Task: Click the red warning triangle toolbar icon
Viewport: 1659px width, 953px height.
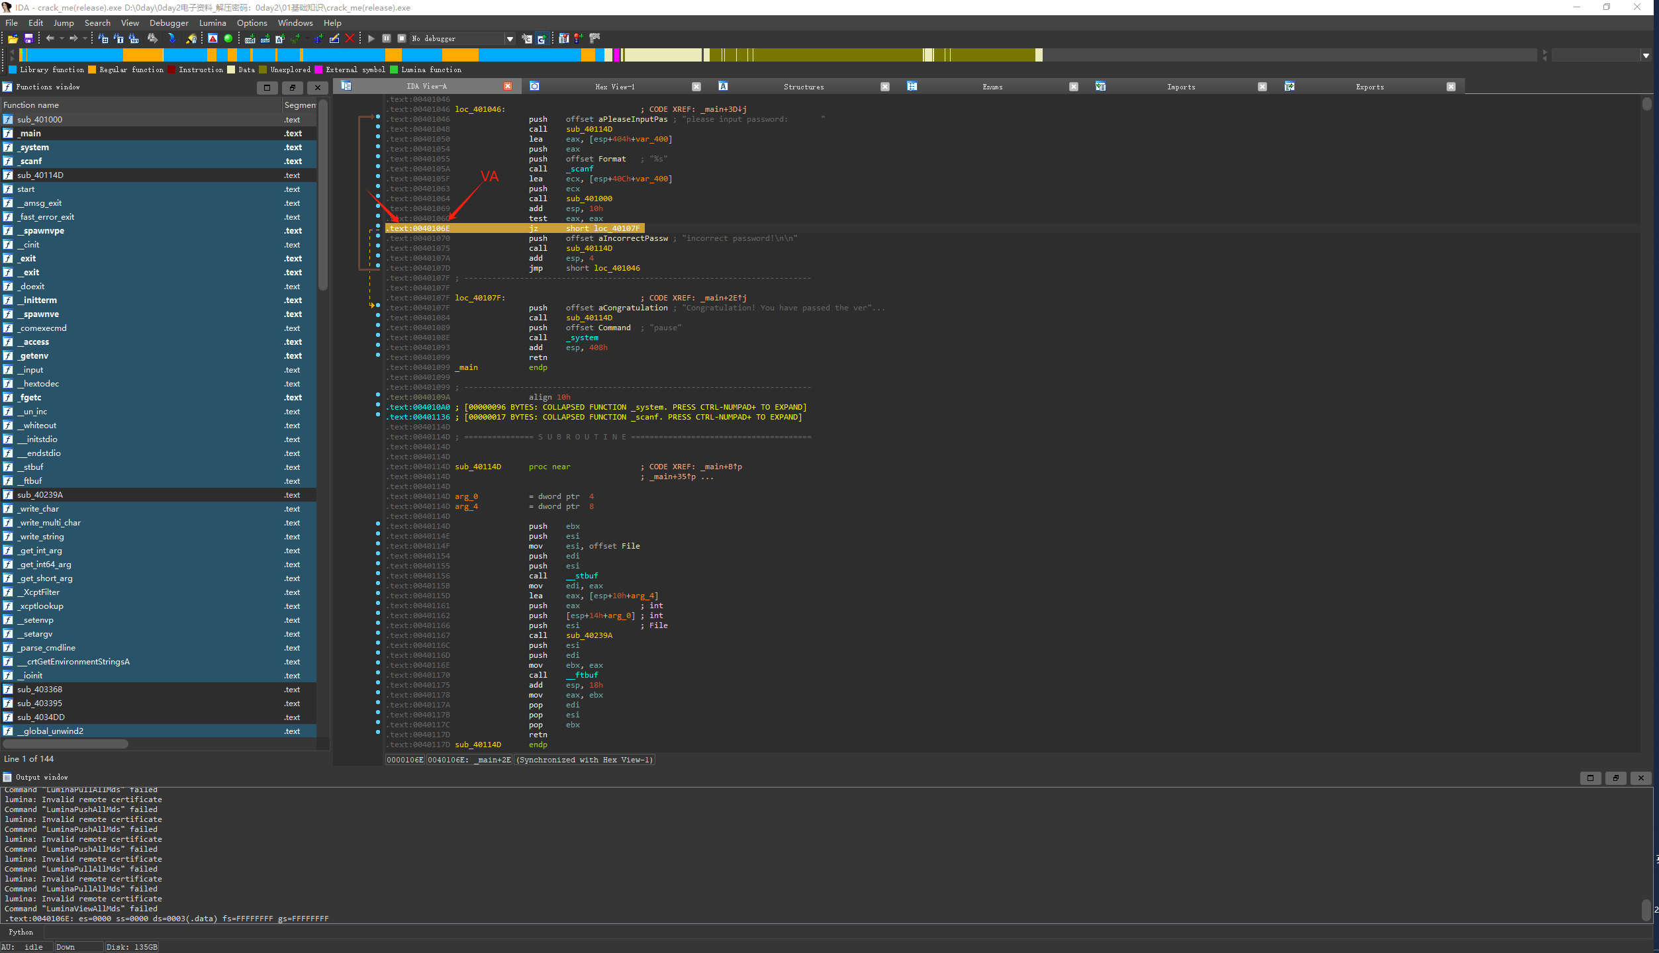Action: [213, 38]
